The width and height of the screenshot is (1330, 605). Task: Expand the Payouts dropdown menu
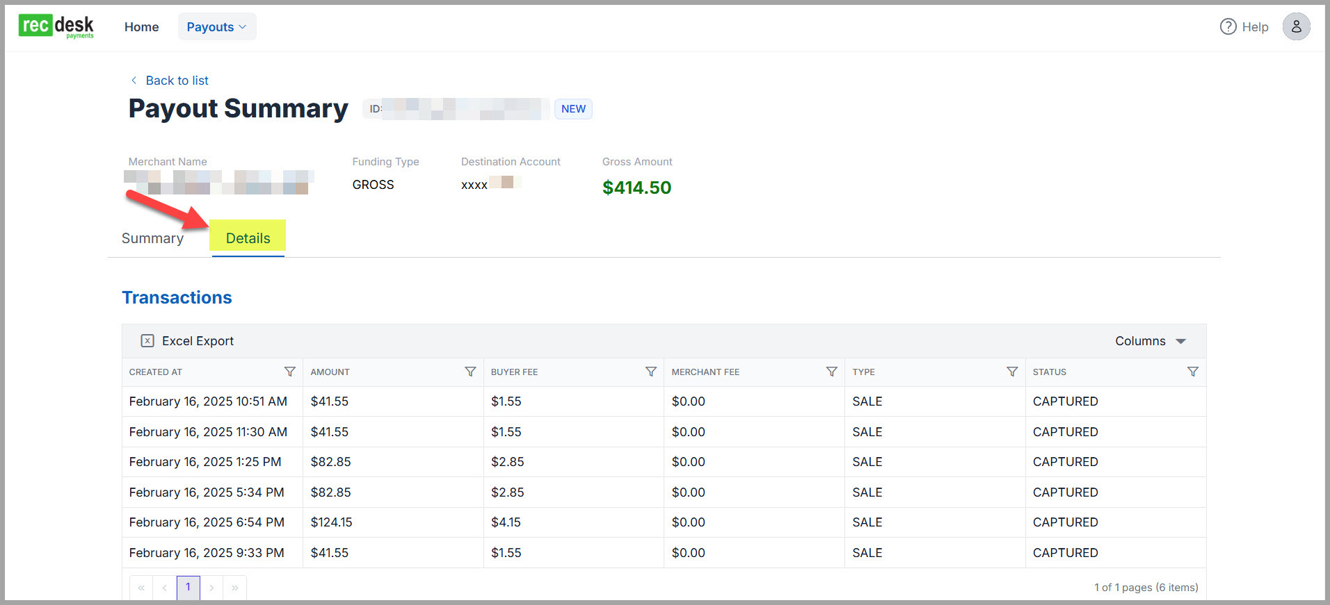(x=216, y=26)
